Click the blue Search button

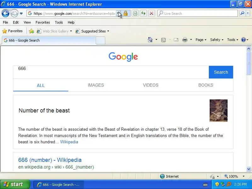coord(221,72)
